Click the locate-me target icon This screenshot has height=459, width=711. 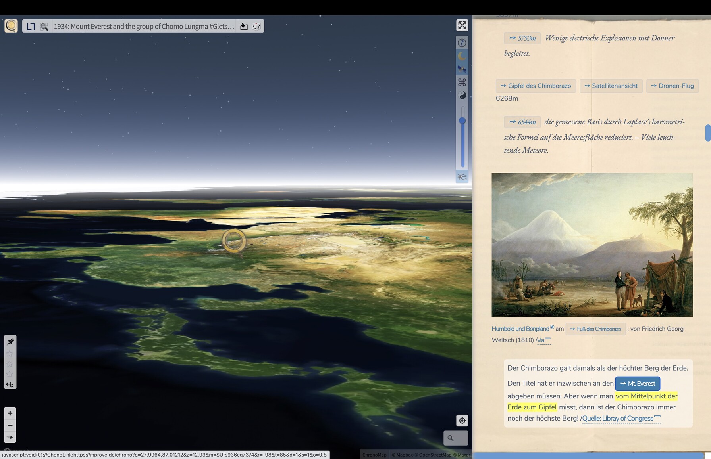[462, 421]
